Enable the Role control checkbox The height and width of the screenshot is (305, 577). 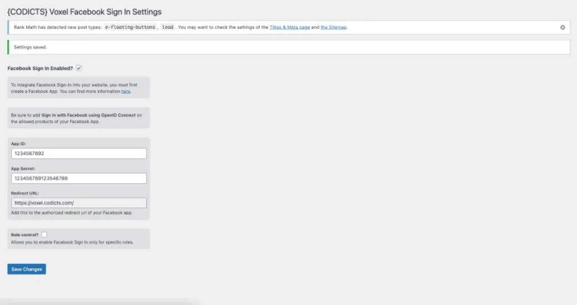coord(44,235)
